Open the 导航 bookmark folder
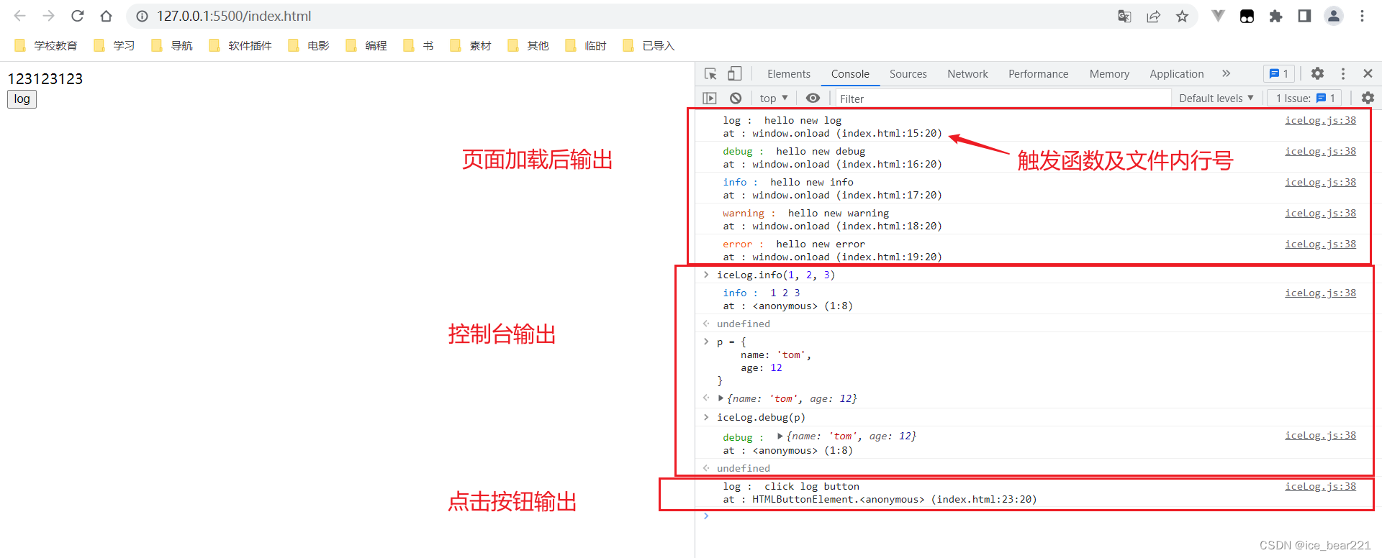 coord(172,45)
